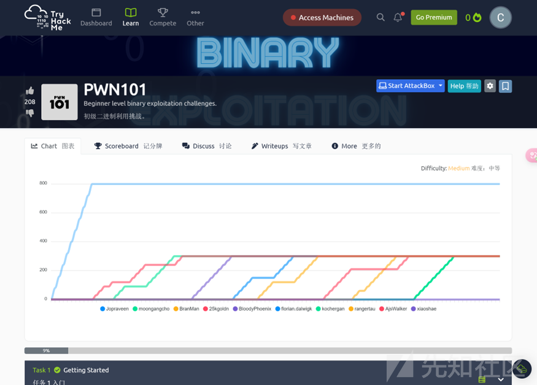Viewport: 537px width, 385px height.
Task: Open the round floating cloud widget button
Action: point(521,368)
